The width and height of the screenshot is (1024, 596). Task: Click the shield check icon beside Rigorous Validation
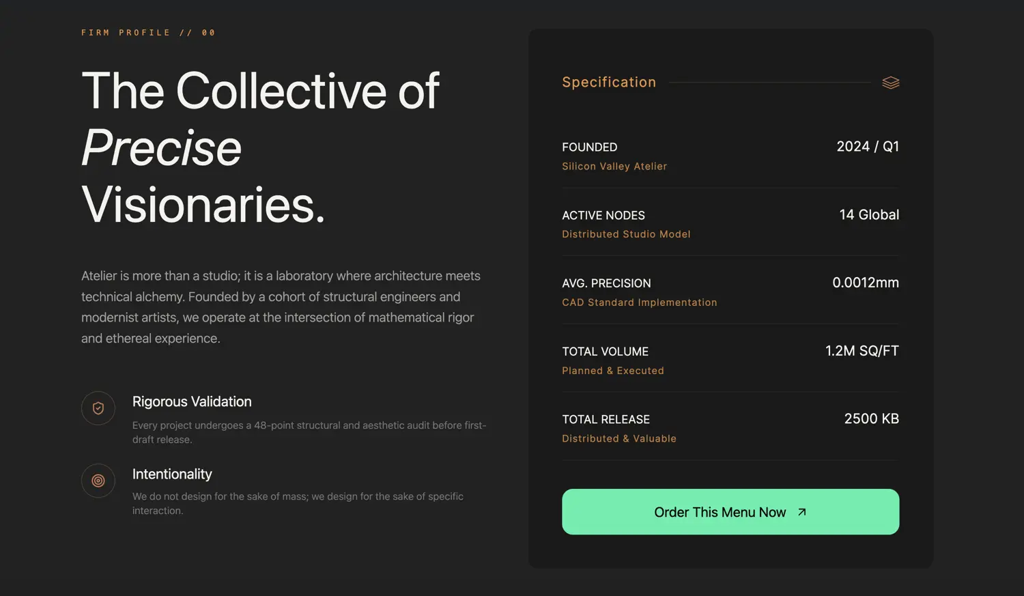pos(98,408)
